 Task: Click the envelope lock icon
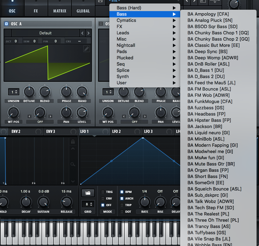(73, 142)
